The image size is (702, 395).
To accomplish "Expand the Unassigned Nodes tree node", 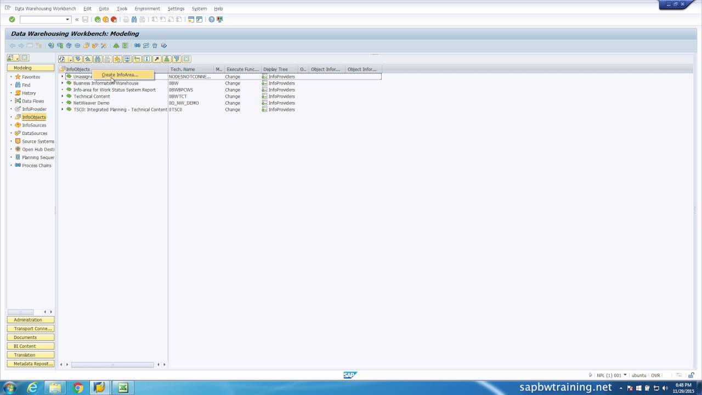I will click(63, 76).
